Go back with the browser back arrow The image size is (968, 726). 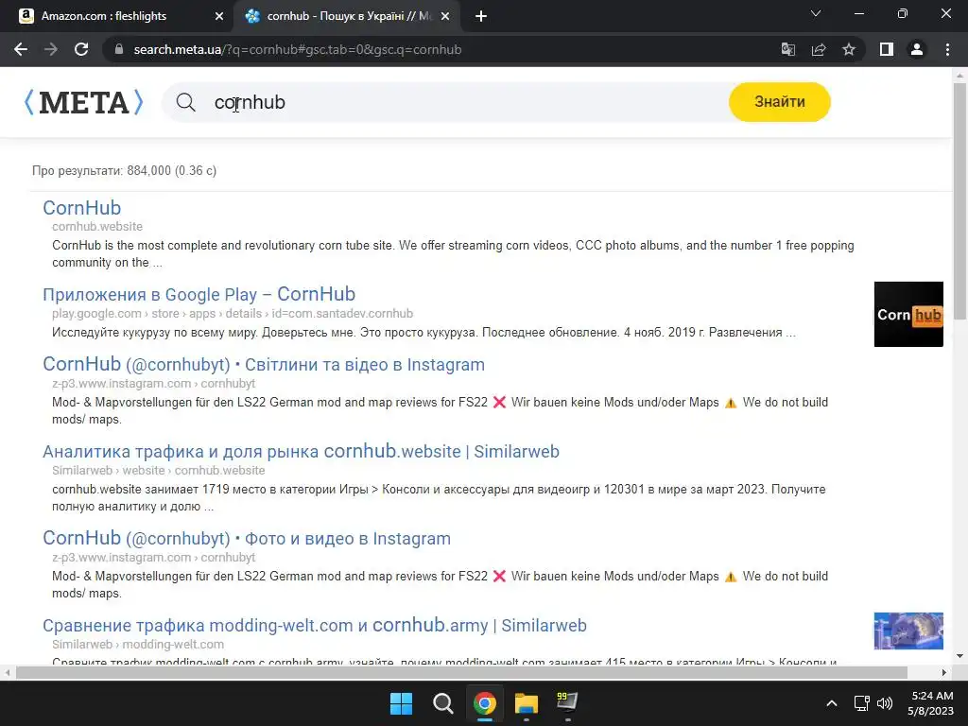[x=21, y=49]
